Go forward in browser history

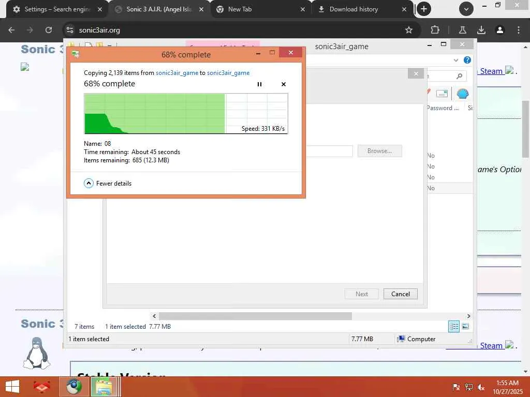click(30, 30)
